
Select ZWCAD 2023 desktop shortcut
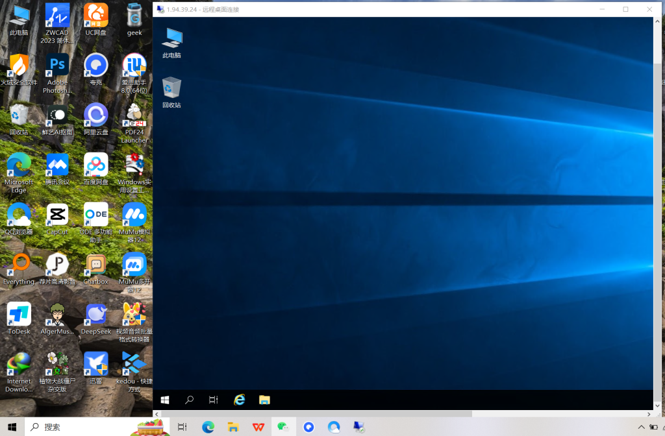57,23
